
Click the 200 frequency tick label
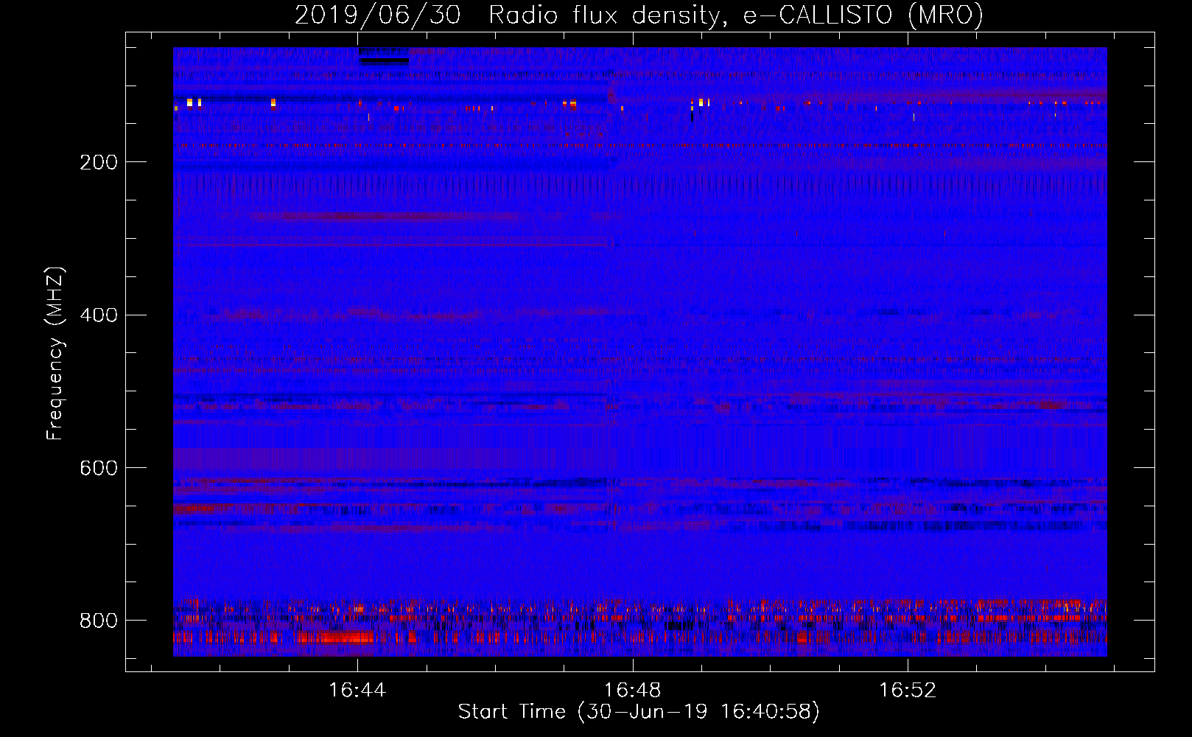coord(99,162)
